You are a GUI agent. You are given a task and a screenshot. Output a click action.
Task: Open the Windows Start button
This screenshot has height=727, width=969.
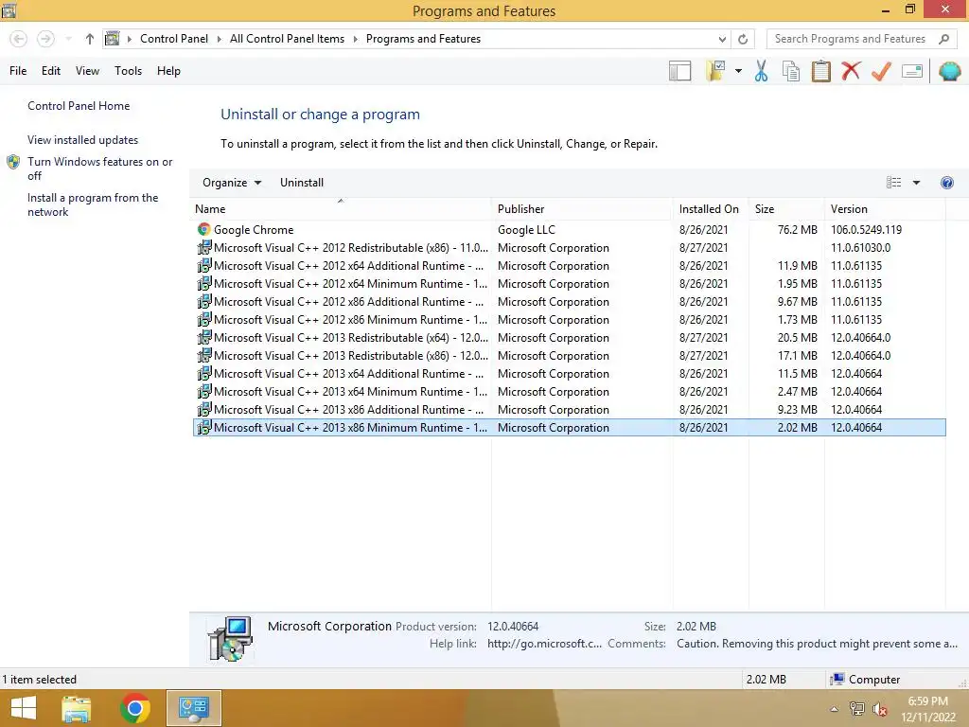[24, 708]
